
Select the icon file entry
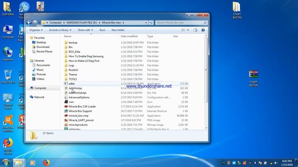coord(71,102)
